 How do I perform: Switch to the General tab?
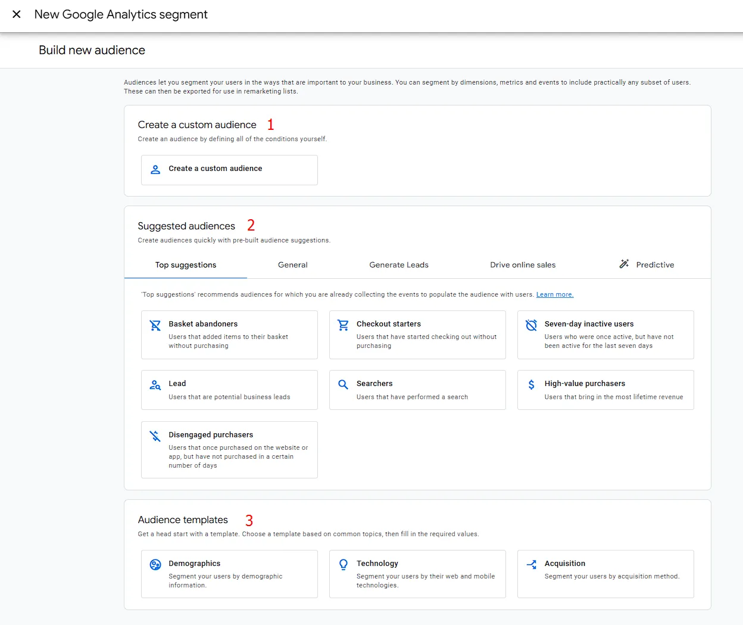(293, 265)
